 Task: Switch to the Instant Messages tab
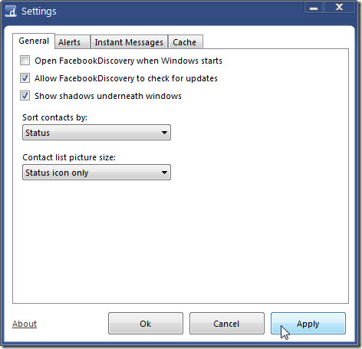pos(129,42)
